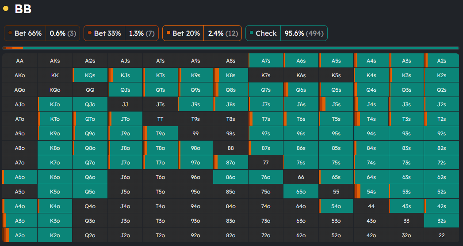This screenshot has width=463, height=246.
Task: Click the BB position heading
Action: pyautogui.click(x=23, y=9)
